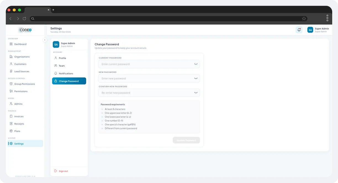Show current password with eye toggle

point(196,64)
